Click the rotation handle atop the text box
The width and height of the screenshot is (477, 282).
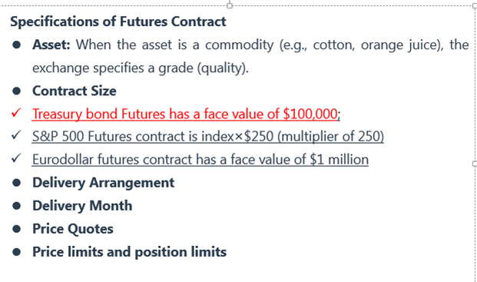point(230,5)
